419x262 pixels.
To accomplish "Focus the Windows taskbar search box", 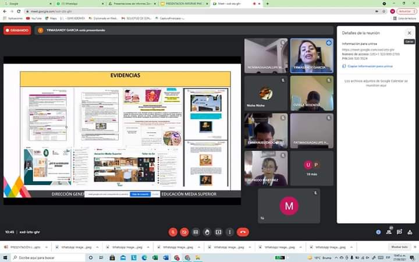I will point(48,257).
